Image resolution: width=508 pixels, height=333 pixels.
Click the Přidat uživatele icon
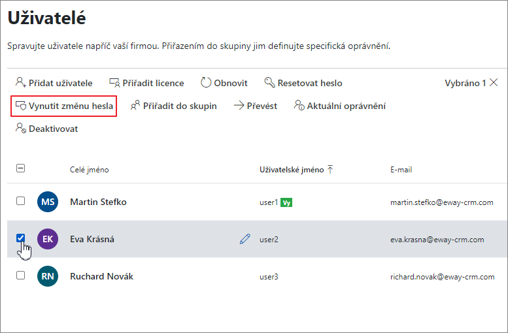coord(21,83)
